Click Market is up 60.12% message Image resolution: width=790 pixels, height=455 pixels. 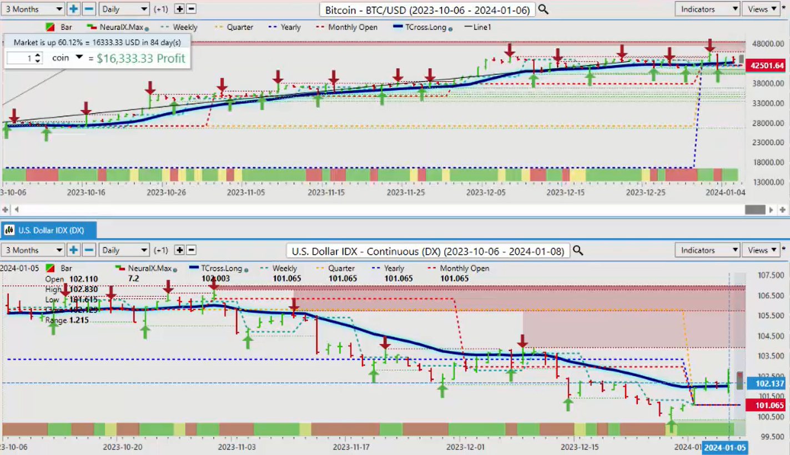point(97,42)
